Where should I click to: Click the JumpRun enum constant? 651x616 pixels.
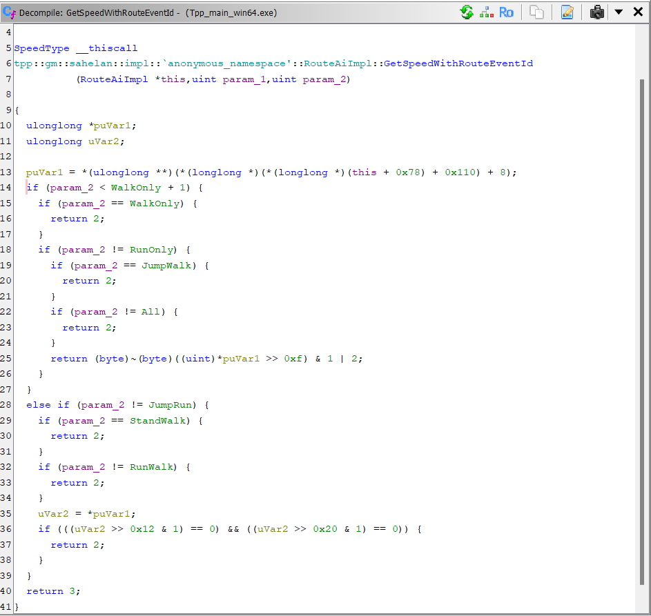171,405
